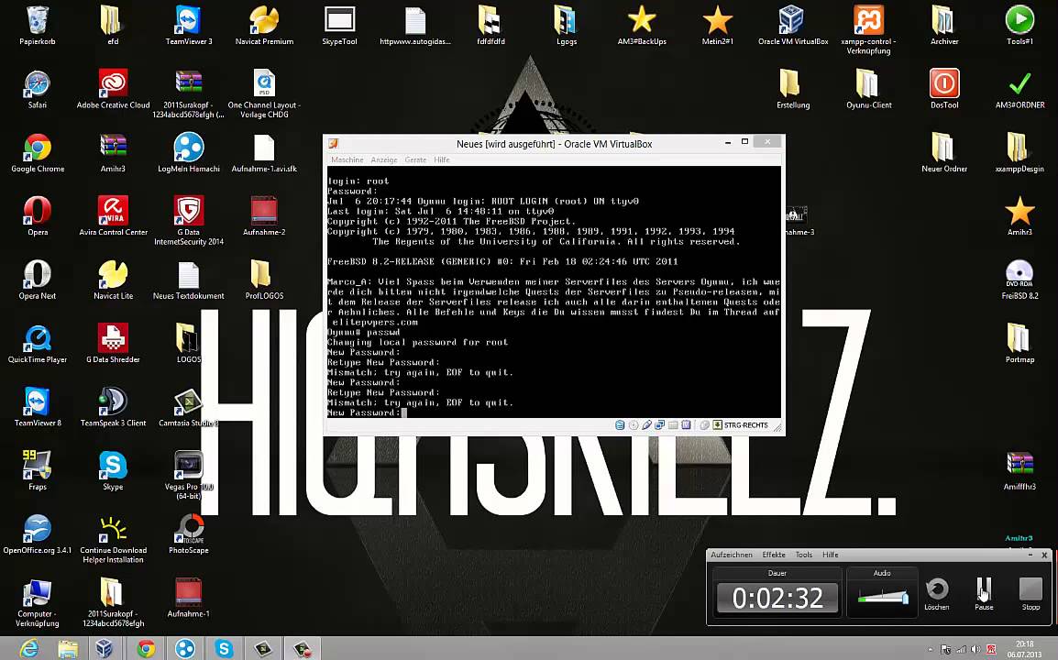Select the TeamSpeak 3 Client desktop icon
The height and width of the screenshot is (660, 1058).
(x=113, y=407)
